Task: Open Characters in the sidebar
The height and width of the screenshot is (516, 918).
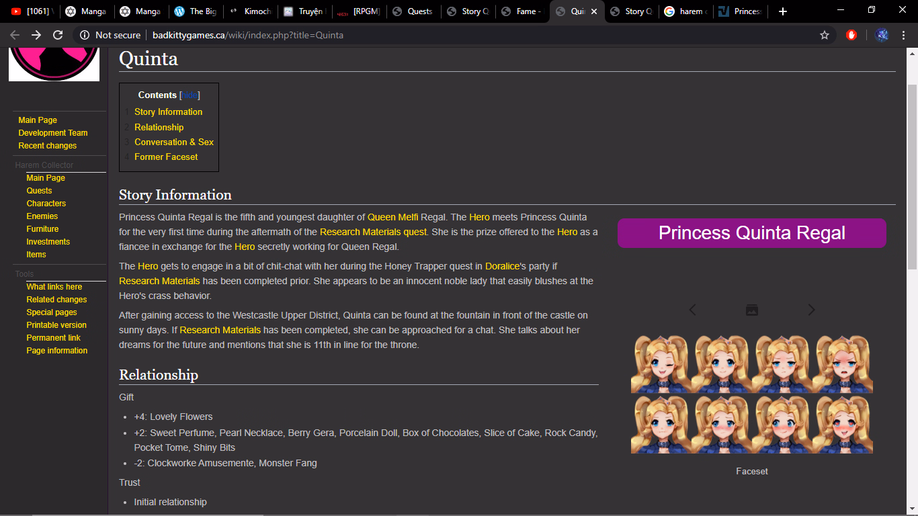Action: (x=46, y=204)
